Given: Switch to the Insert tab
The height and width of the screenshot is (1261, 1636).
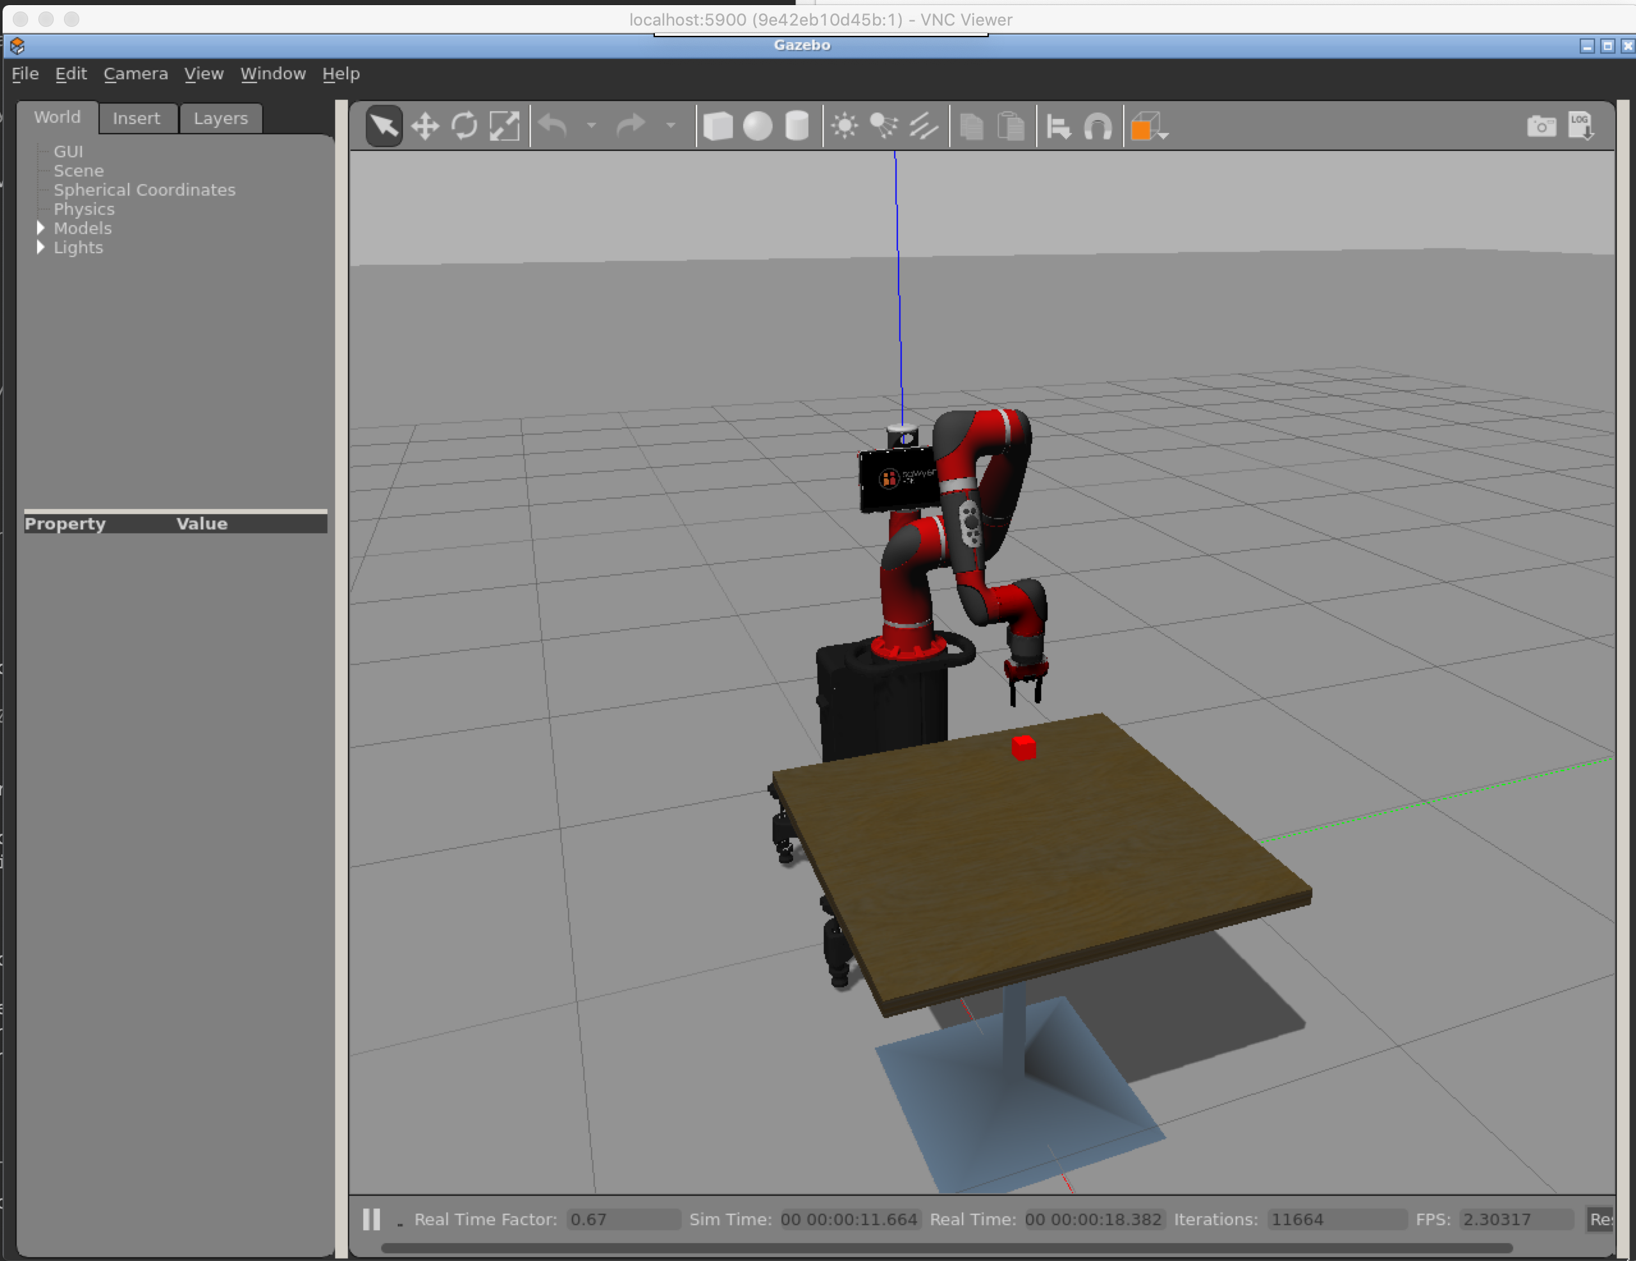Looking at the screenshot, I should click(x=136, y=118).
